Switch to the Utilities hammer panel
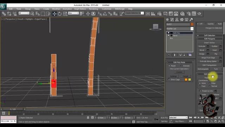Image resolution: width=225 pixels, height=127 pixels. (191, 20)
